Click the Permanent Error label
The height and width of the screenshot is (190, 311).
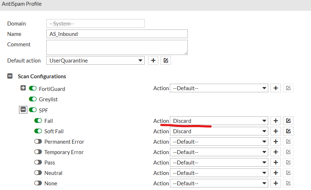click(64, 142)
